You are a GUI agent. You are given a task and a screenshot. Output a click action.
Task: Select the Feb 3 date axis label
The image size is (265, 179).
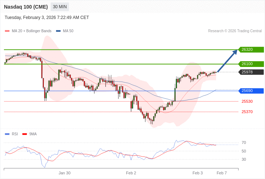point(197,173)
